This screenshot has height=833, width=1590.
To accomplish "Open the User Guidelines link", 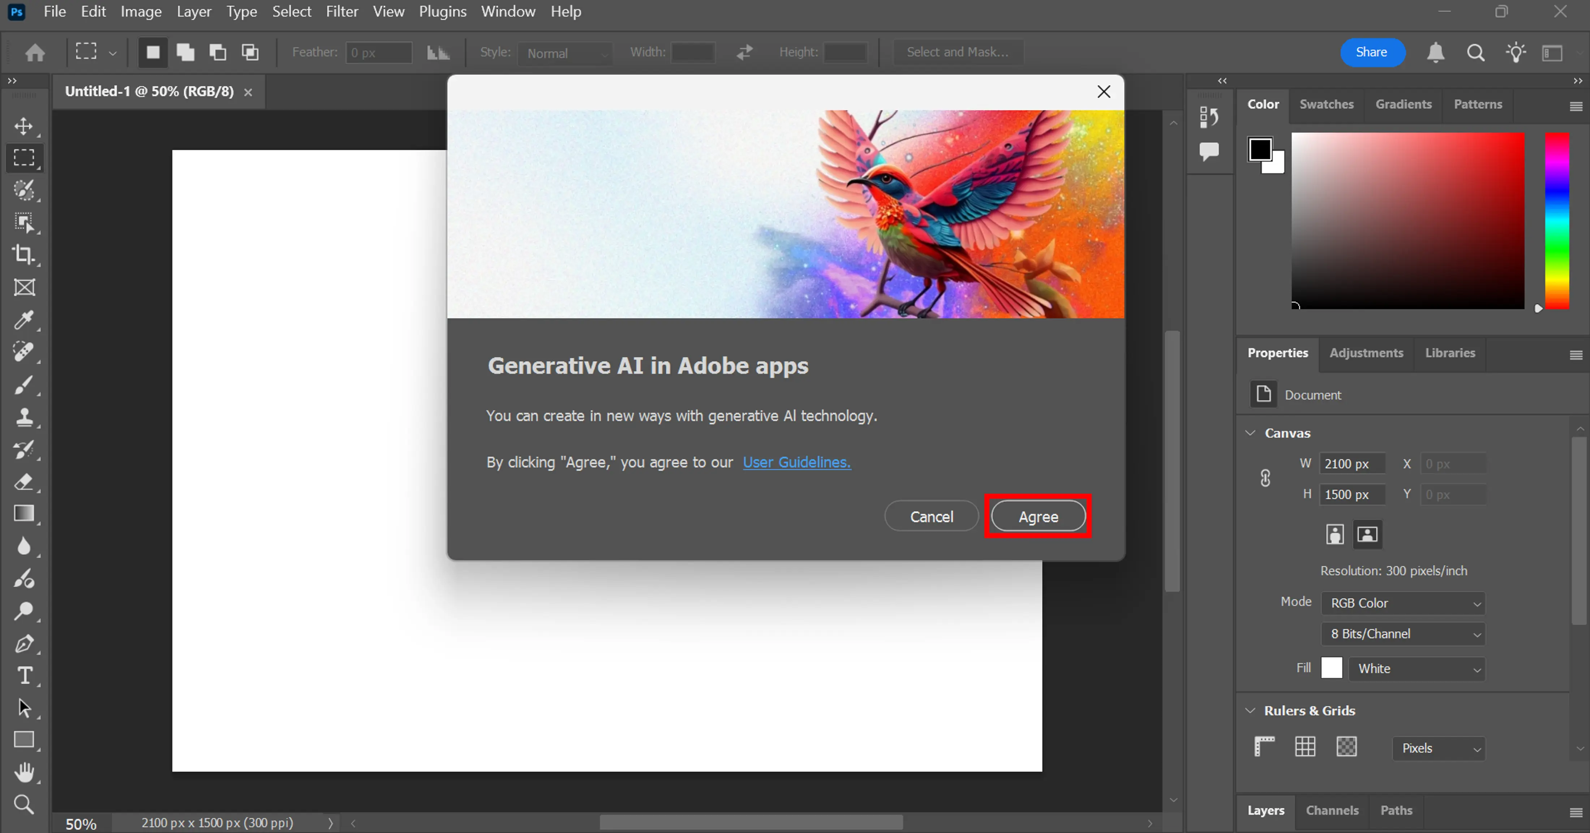I will click(x=796, y=462).
